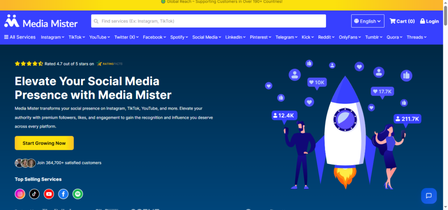Screen dimensions: 448x210
Task: Click the Start Growing Now button
Action: point(44,143)
